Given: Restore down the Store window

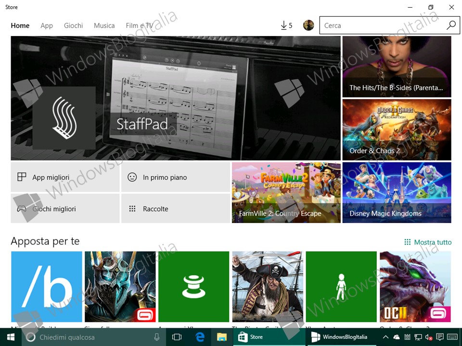Looking at the screenshot, I should pyautogui.click(x=430, y=7).
